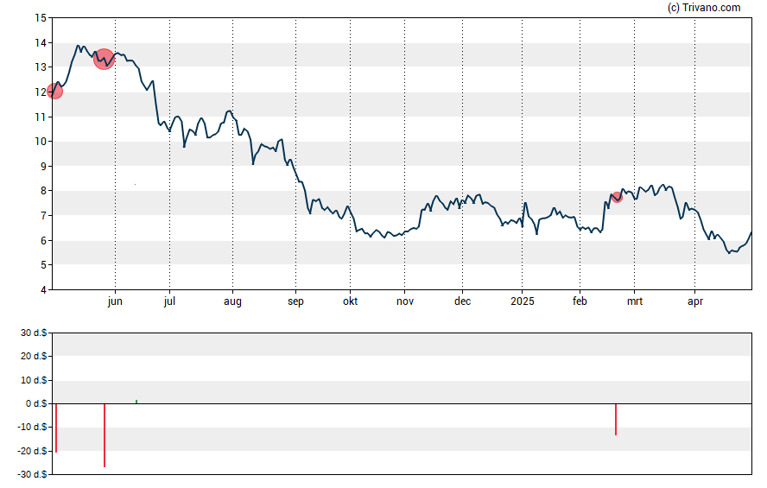Image resolution: width=767 pixels, height=488 pixels.
Task: Click the "8" price axis label
Action: pos(43,191)
